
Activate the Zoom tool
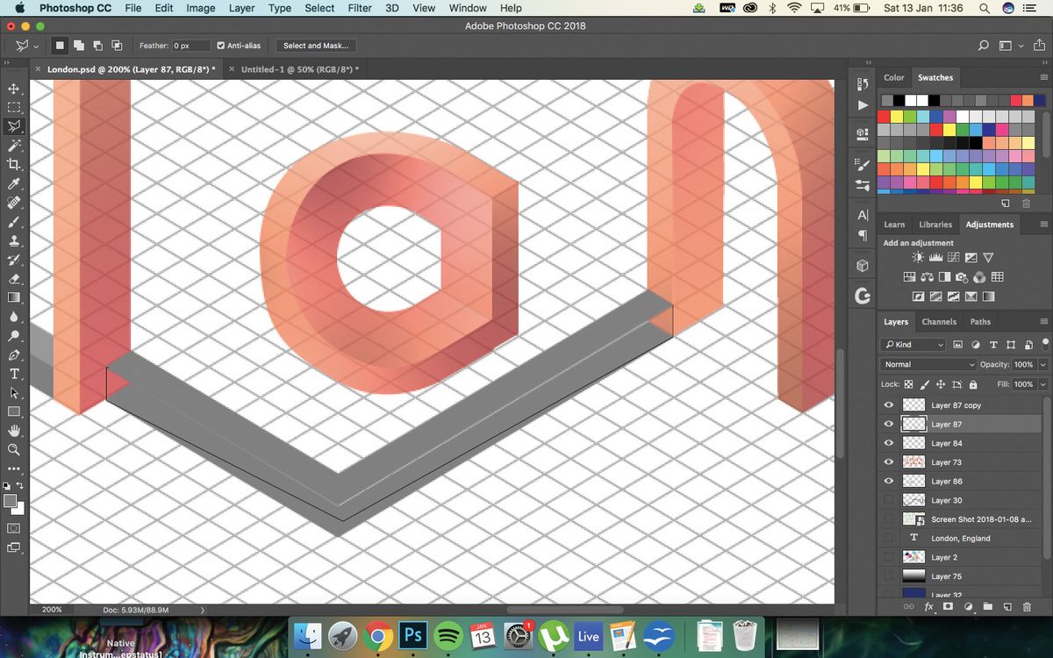click(x=13, y=449)
